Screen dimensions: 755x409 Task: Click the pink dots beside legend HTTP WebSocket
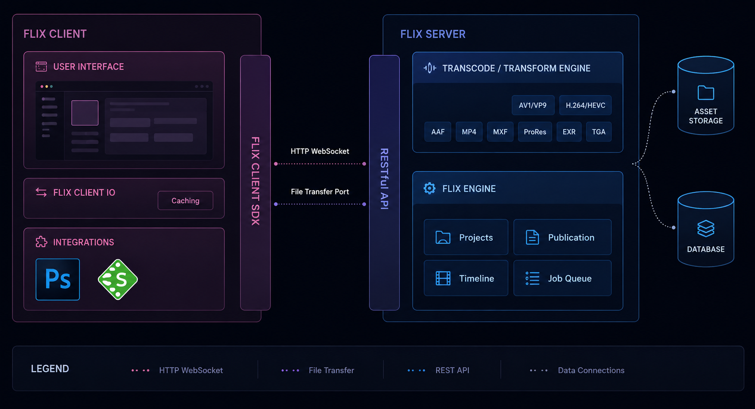(140, 370)
